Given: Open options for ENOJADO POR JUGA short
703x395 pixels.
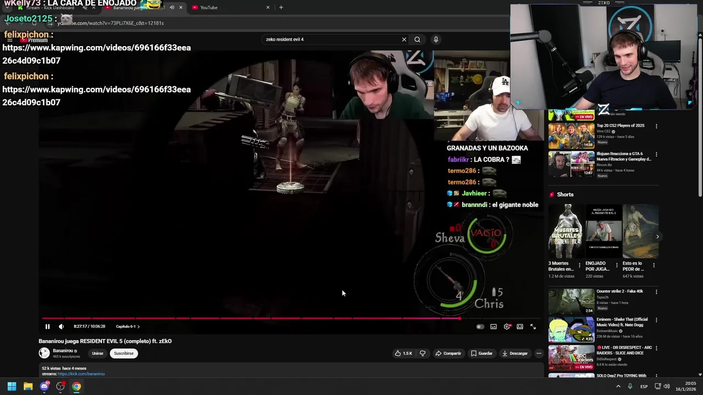Looking at the screenshot, I should (x=617, y=265).
